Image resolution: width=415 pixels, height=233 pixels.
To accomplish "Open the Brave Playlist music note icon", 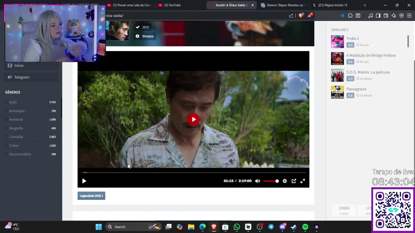I will pos(371,16).
